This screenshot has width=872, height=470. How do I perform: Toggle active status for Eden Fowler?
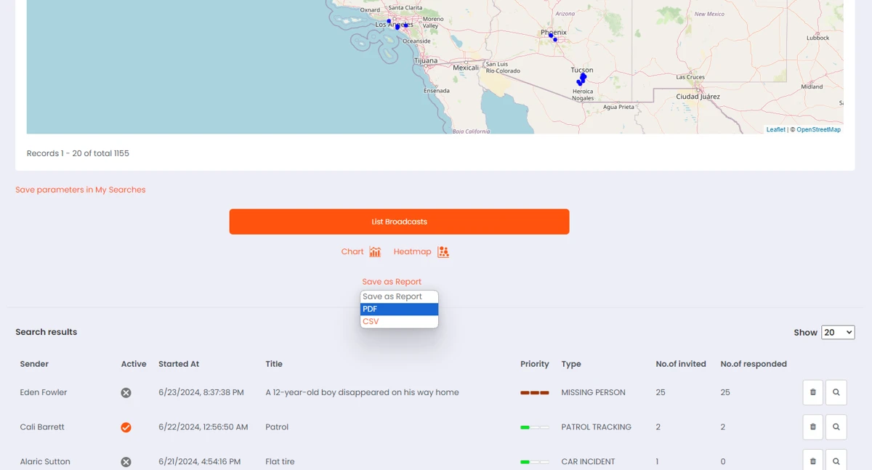pos(126,393)
